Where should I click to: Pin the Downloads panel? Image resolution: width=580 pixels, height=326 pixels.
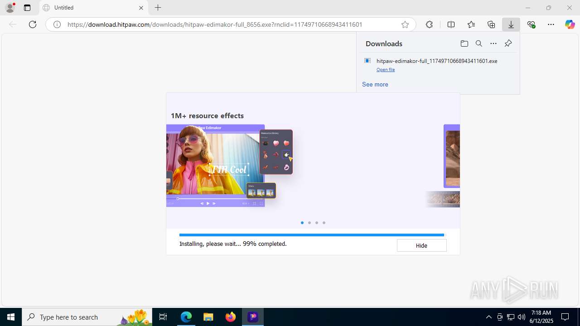click(508, 43)
